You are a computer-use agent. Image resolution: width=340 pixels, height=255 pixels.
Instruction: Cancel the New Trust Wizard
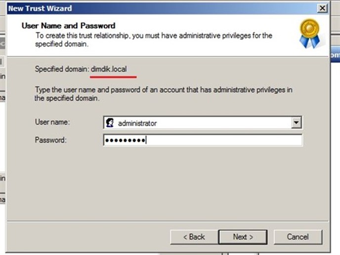298,237
